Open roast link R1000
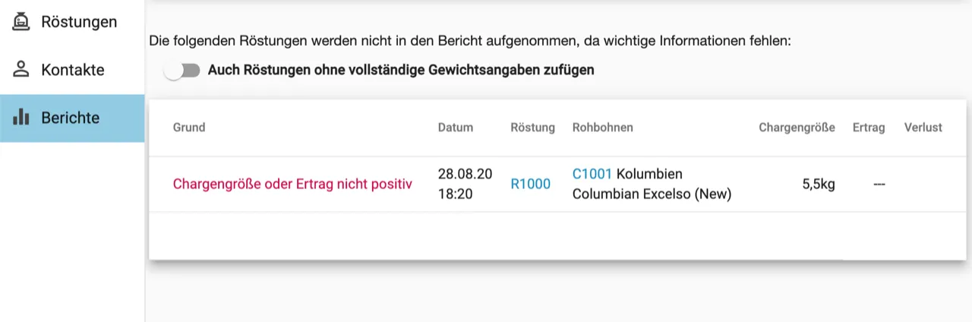Viewport: 972px width, 322px height. pos(530,184)
